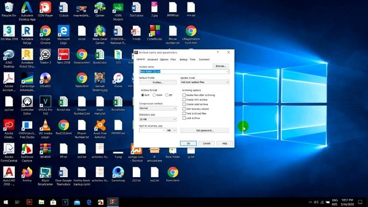Open the Recycle Bin desktop icon
This screenshot has height=207, width=368.
tap(9, 9)
